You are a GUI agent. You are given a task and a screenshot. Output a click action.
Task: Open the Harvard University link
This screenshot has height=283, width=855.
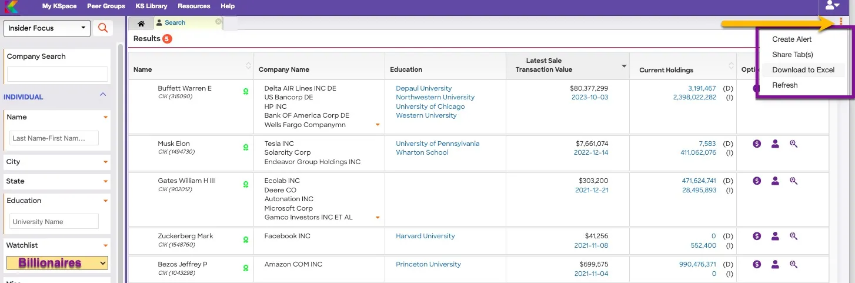pyautogui.click(x=425, y=236)
